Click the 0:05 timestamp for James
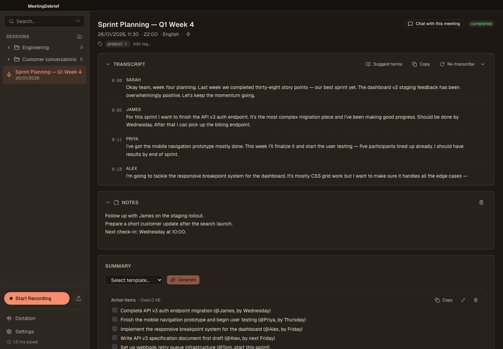The image size is (503, 349). click(x=117, y=110)
